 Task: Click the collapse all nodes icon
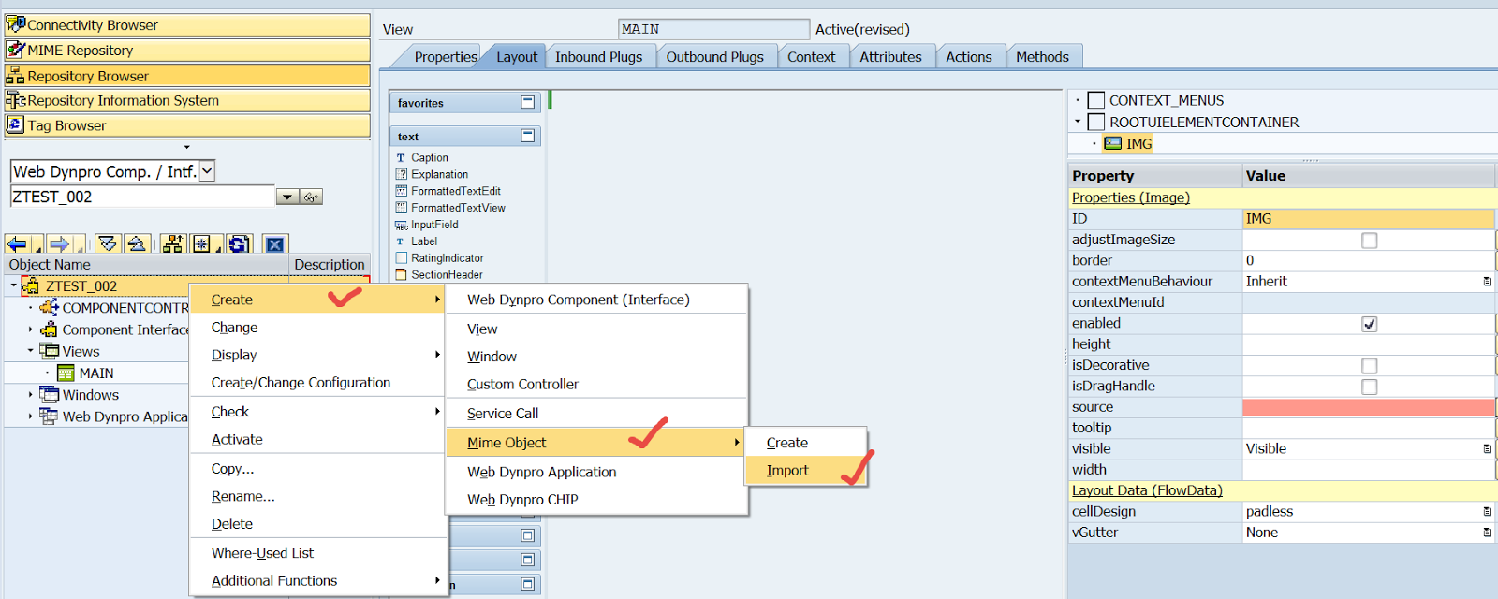pos(137,244)
